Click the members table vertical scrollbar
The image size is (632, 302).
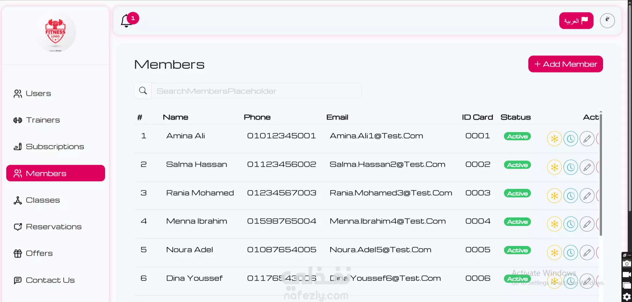coord(601,174)
